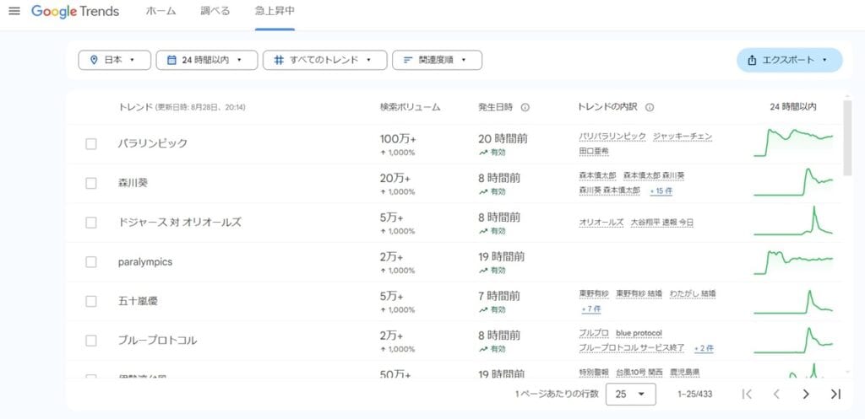Click the paralympics trend name
Viewport: 865px width, 419px height.
(145, 262)
